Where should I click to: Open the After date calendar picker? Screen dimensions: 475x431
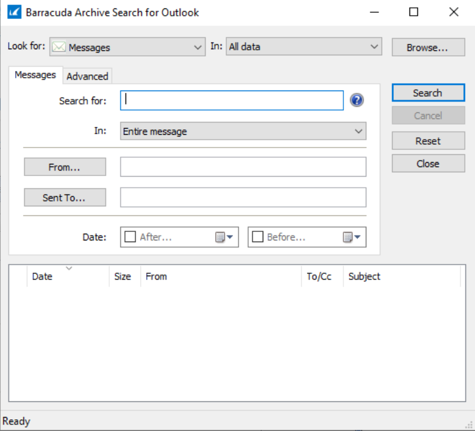[224, 237]
